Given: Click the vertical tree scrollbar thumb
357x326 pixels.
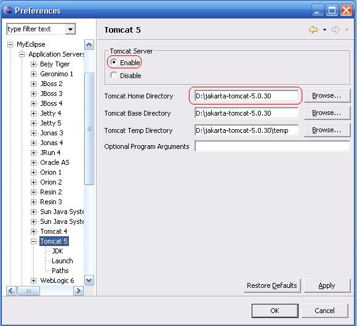Looking at the screenshot, I should 89,129.
